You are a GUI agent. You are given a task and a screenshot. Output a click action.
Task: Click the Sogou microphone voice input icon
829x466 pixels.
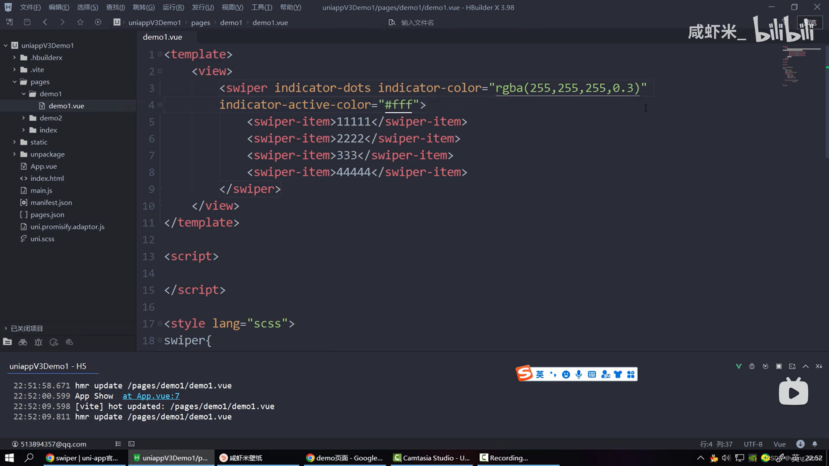(579, 375)
